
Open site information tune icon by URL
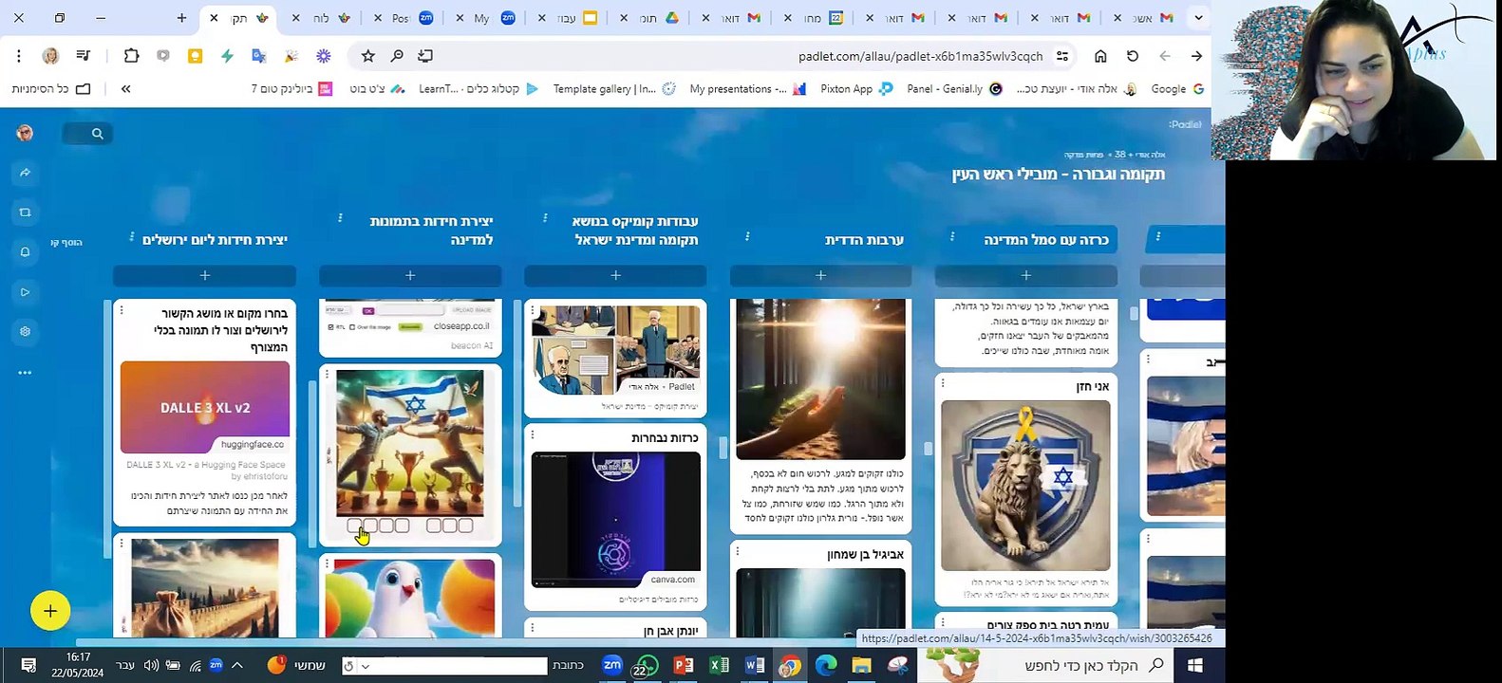click(1062, 56)
